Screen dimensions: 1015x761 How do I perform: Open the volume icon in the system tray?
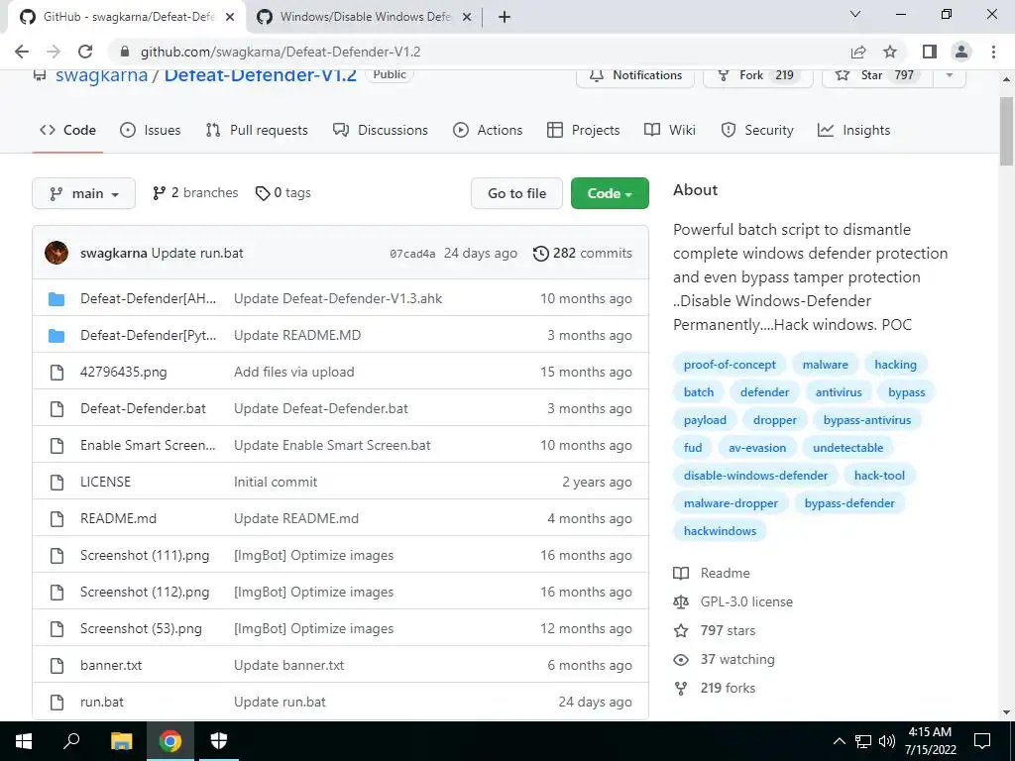click(887, 741)
